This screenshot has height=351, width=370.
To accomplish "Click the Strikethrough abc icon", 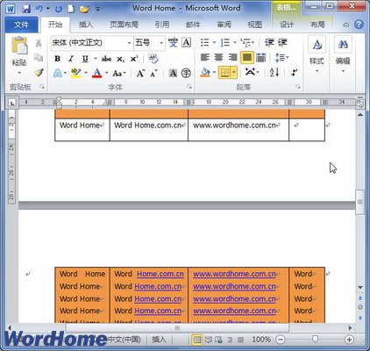I will [x=106, y=59].
